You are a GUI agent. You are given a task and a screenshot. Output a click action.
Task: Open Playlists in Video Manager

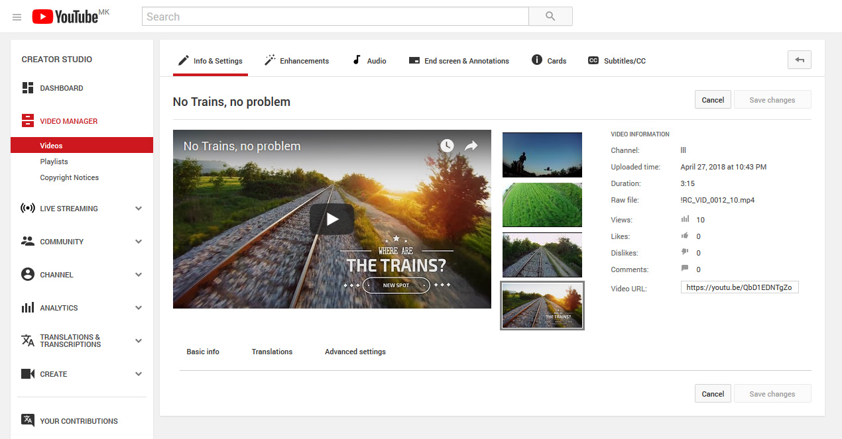pos(54,162)
